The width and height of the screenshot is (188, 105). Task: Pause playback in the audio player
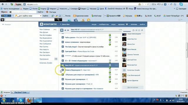click(62, 30)
